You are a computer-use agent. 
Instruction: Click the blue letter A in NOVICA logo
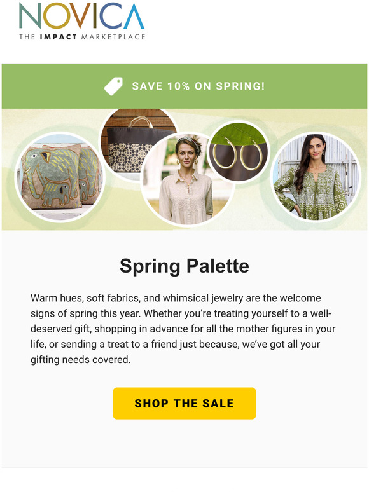click(134, 16)
